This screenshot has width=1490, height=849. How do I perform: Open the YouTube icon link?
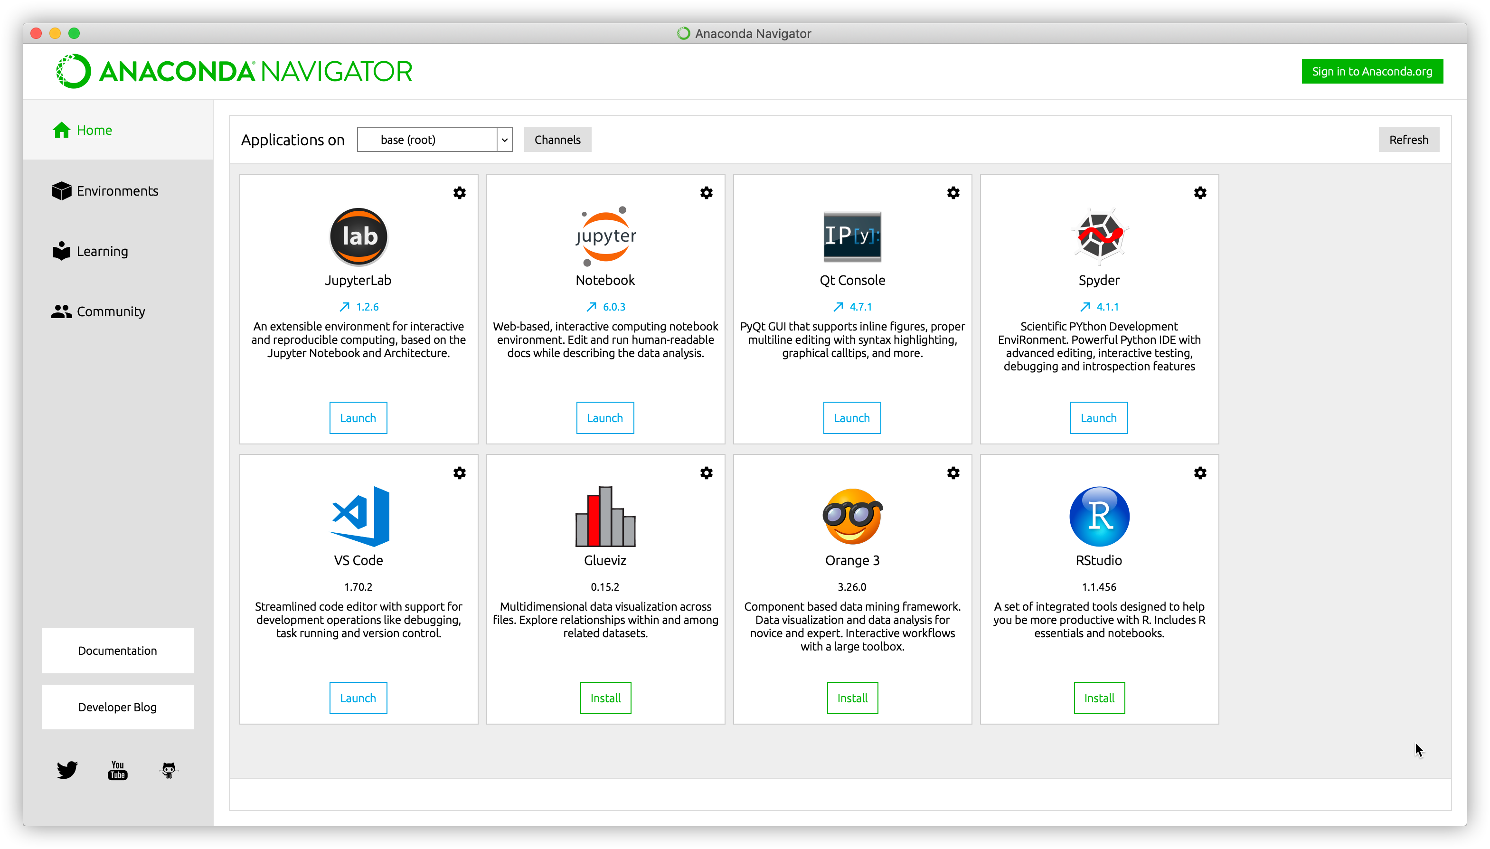coord(118,770)
